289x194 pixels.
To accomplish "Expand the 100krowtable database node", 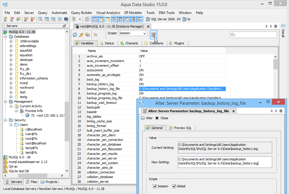I will 11,41.
